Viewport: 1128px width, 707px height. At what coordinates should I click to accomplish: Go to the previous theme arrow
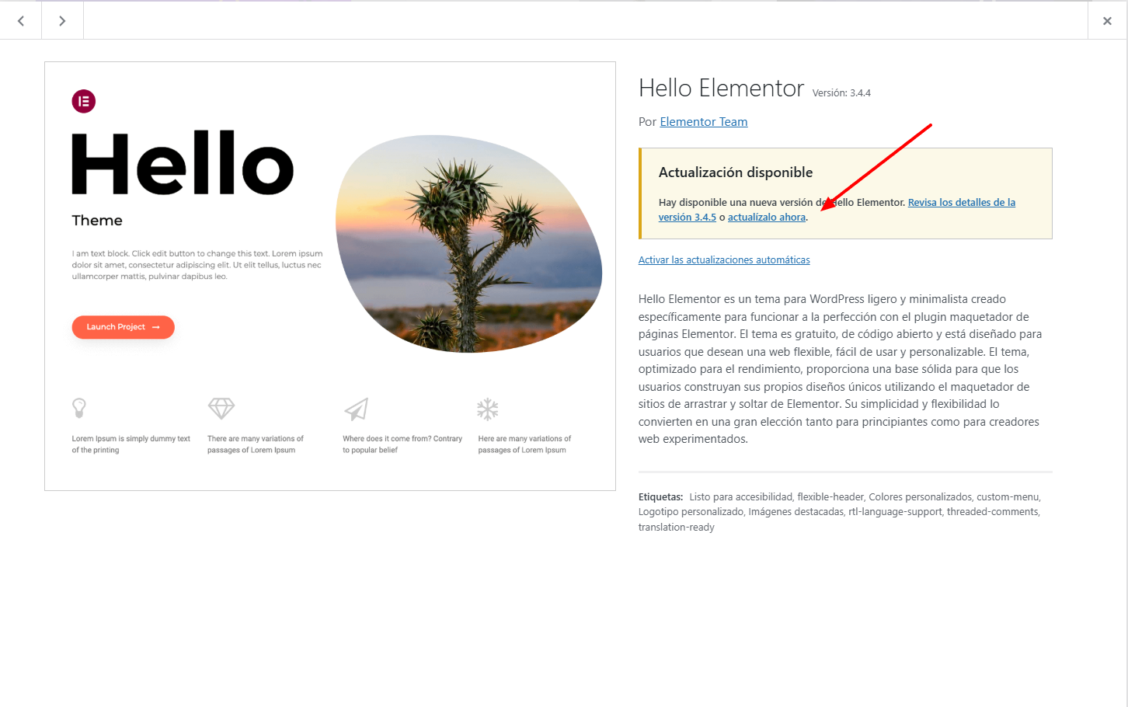(21, 21)
